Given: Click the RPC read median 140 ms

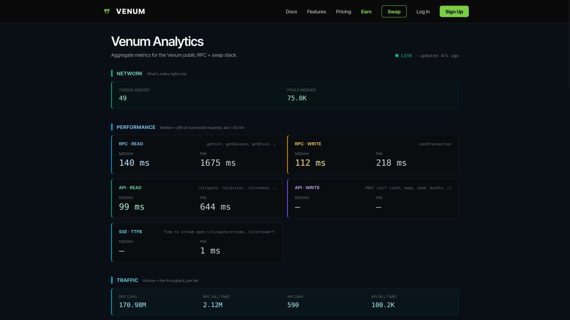Looking at the screenshot, I should pos(134,163).
